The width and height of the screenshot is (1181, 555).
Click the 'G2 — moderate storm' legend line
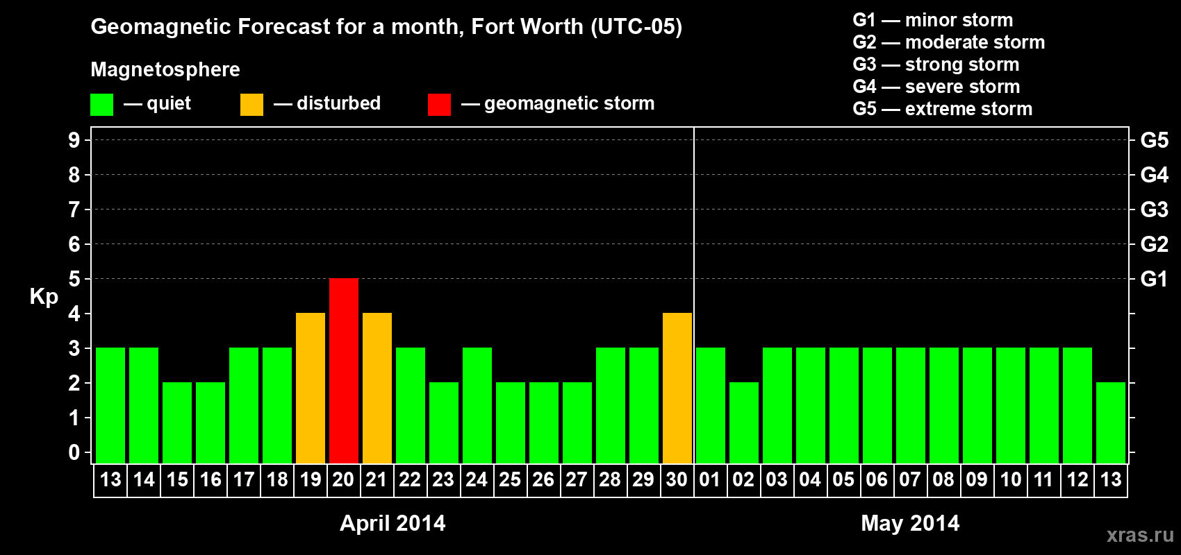click(948, 42)
